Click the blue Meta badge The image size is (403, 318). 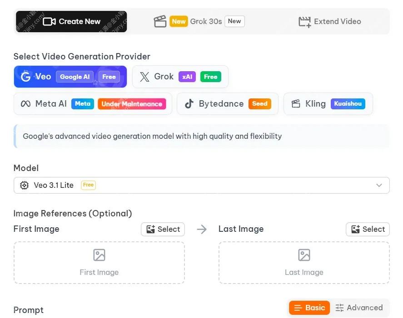(83, 104)
